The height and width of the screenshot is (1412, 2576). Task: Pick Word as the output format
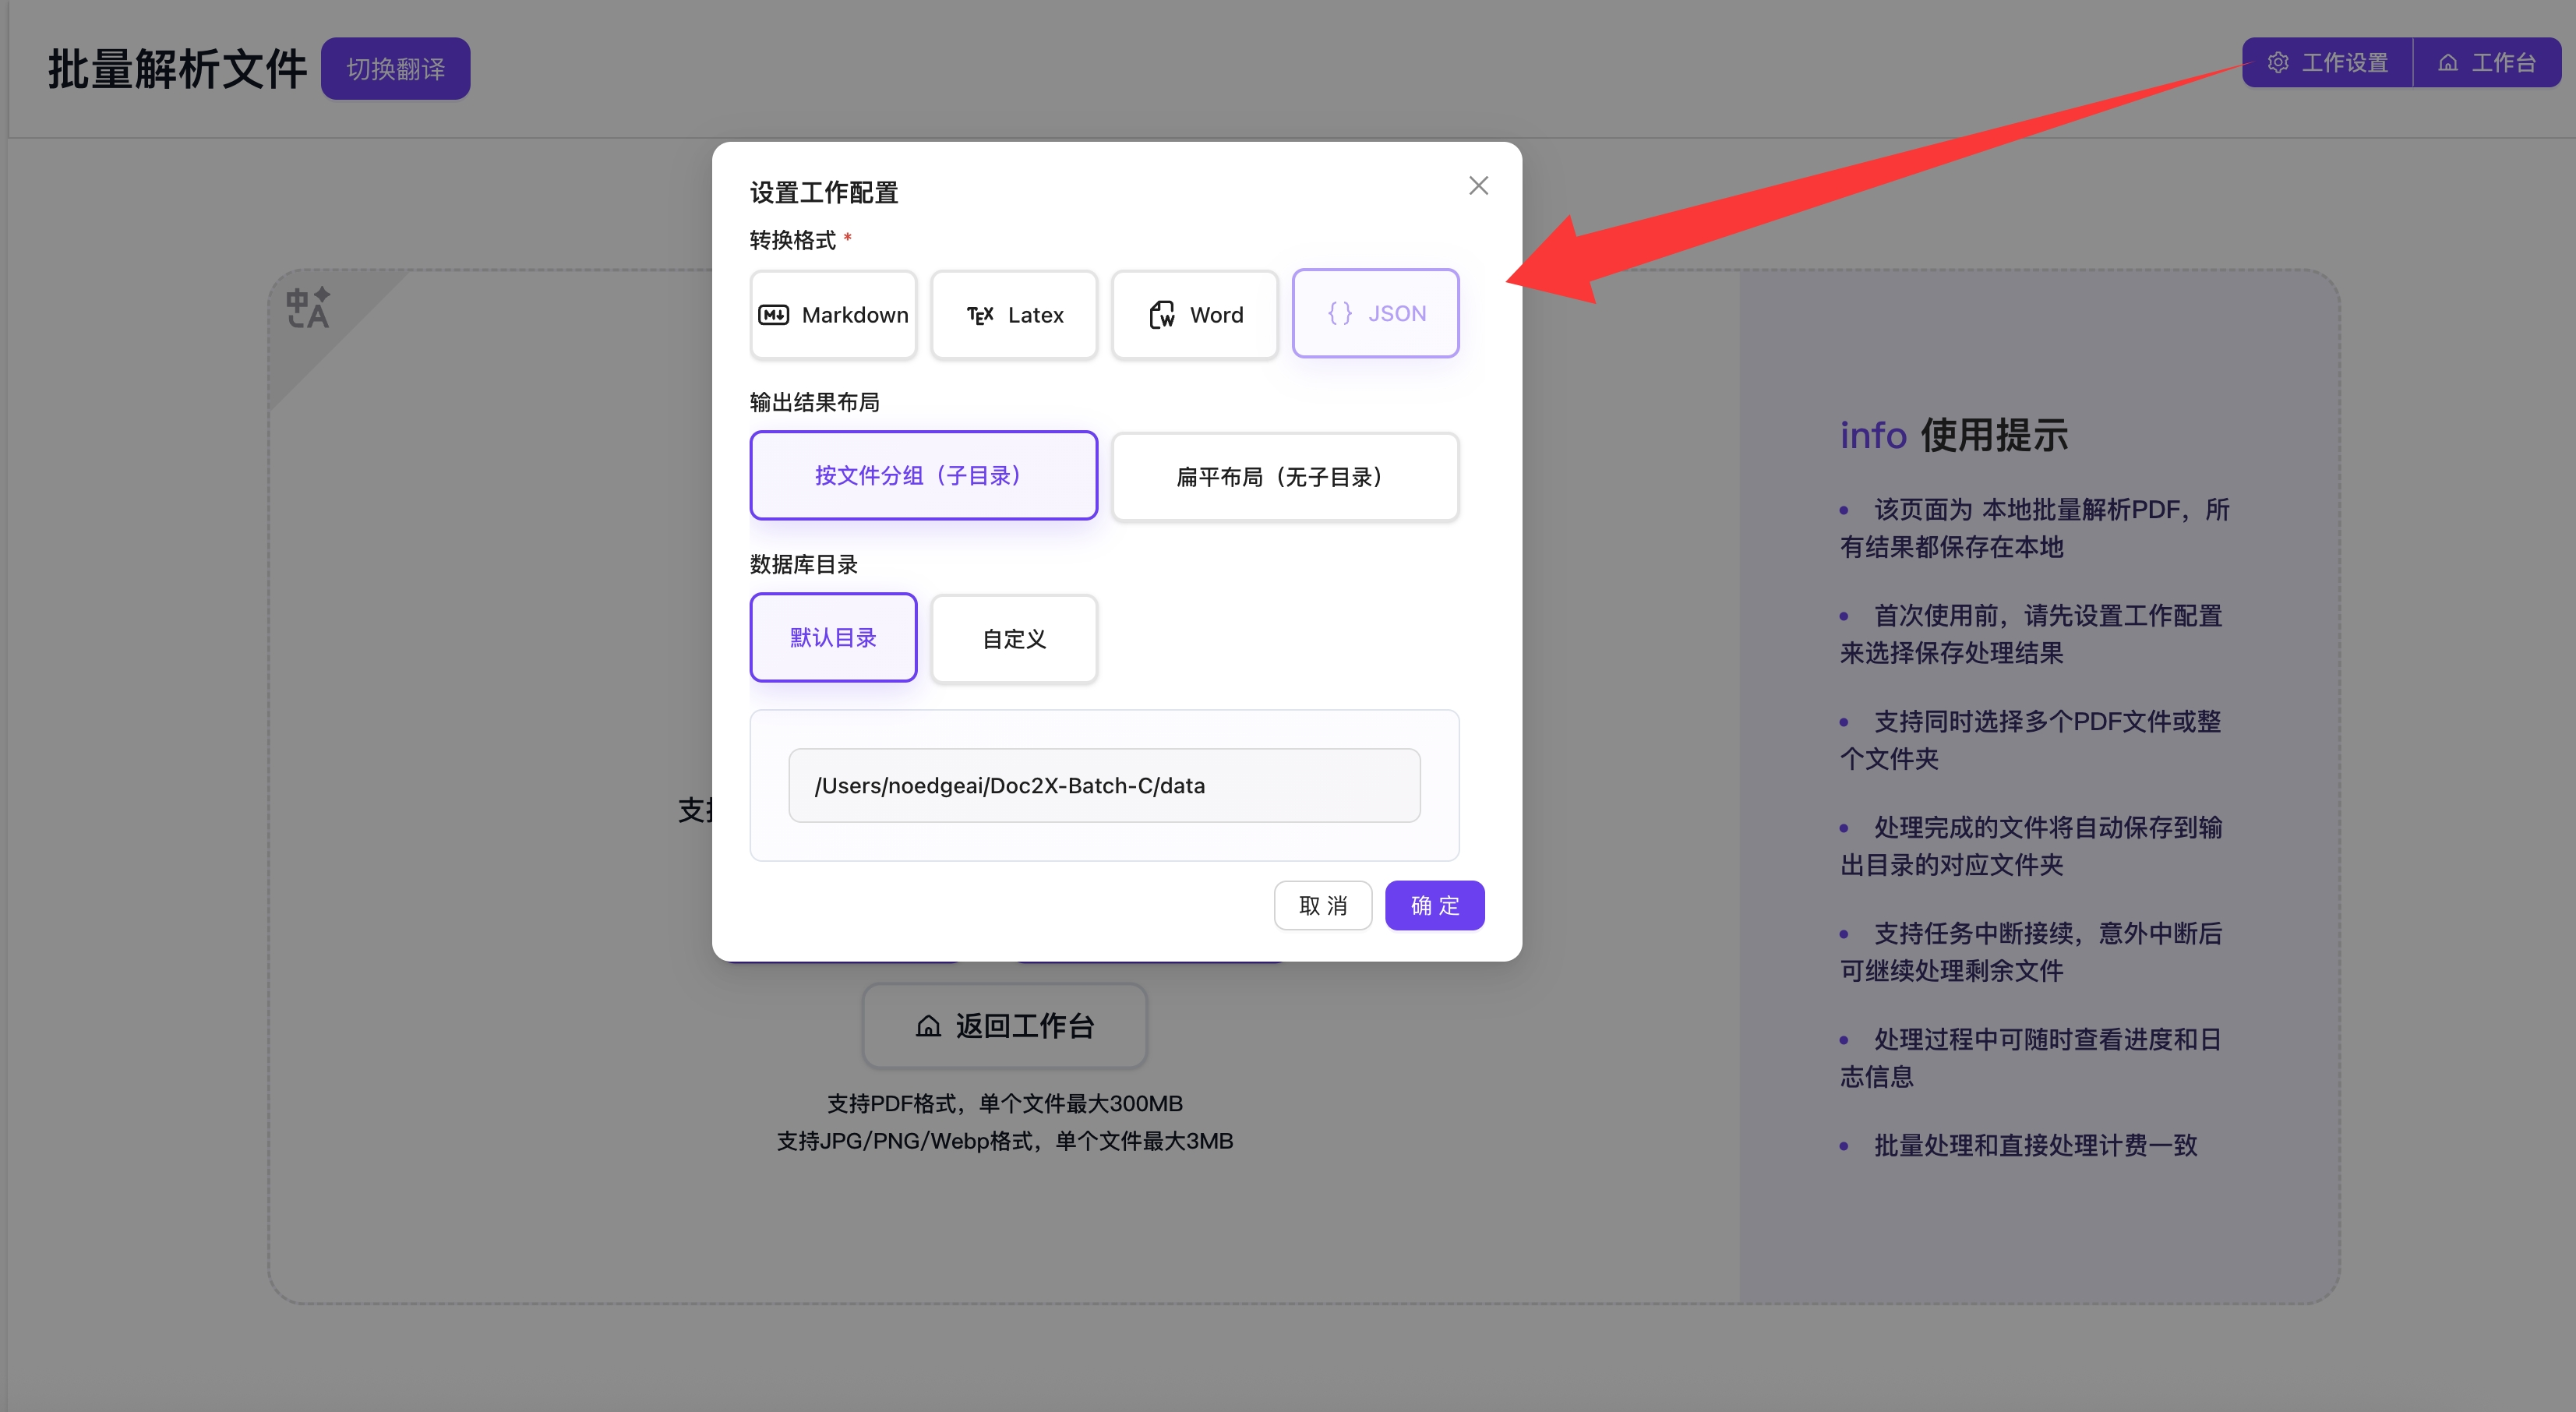(x=1195, y=315)
